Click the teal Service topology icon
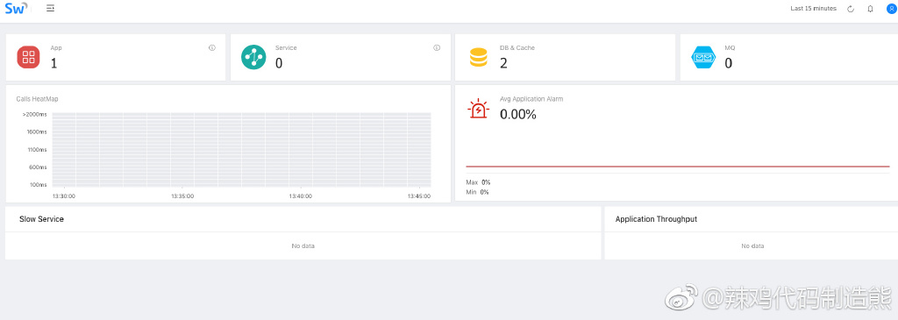This screenshot has height=320, width=898. [x=253, y=57]
